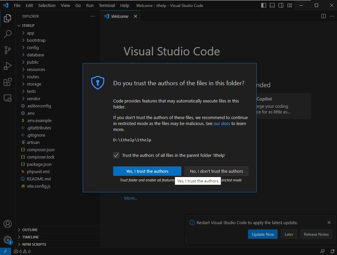Toggle the primary side bar layout icon
The height and width of the screenshot is (255, 337).
coord(264,5)
